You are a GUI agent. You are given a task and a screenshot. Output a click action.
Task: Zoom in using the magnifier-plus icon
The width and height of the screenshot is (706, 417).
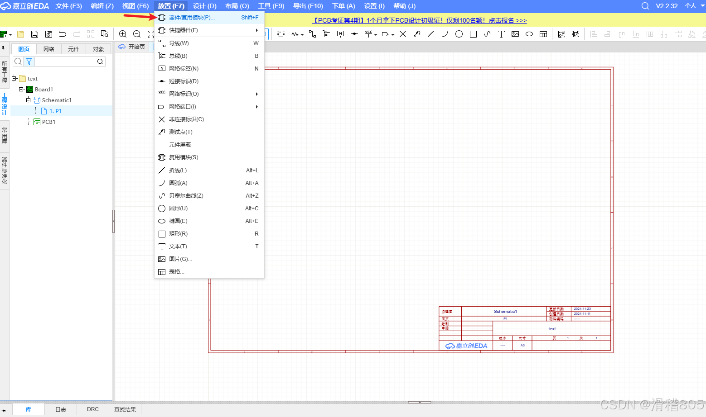(x=123, y=34)
